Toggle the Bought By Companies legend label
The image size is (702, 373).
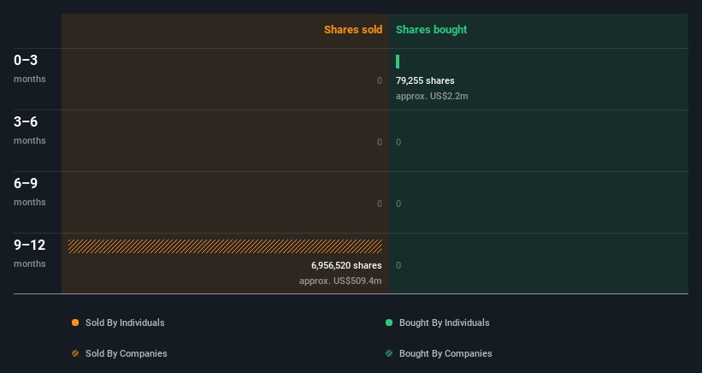445,353
